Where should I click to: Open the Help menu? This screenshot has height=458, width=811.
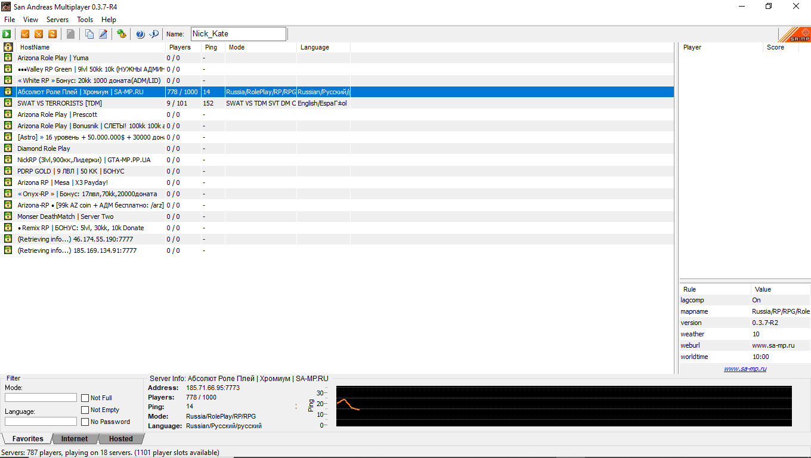point(109,20)
